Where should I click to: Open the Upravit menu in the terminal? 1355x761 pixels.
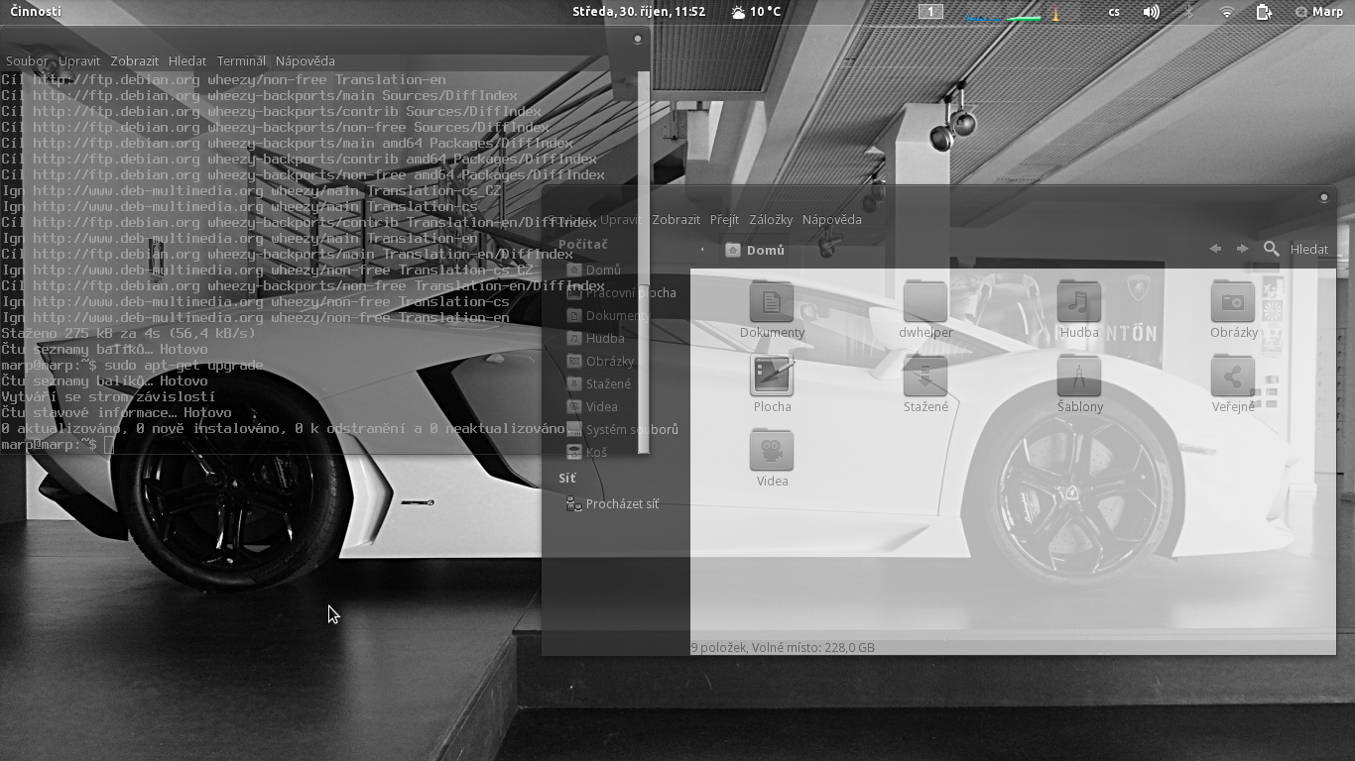(x=79, y=60)
